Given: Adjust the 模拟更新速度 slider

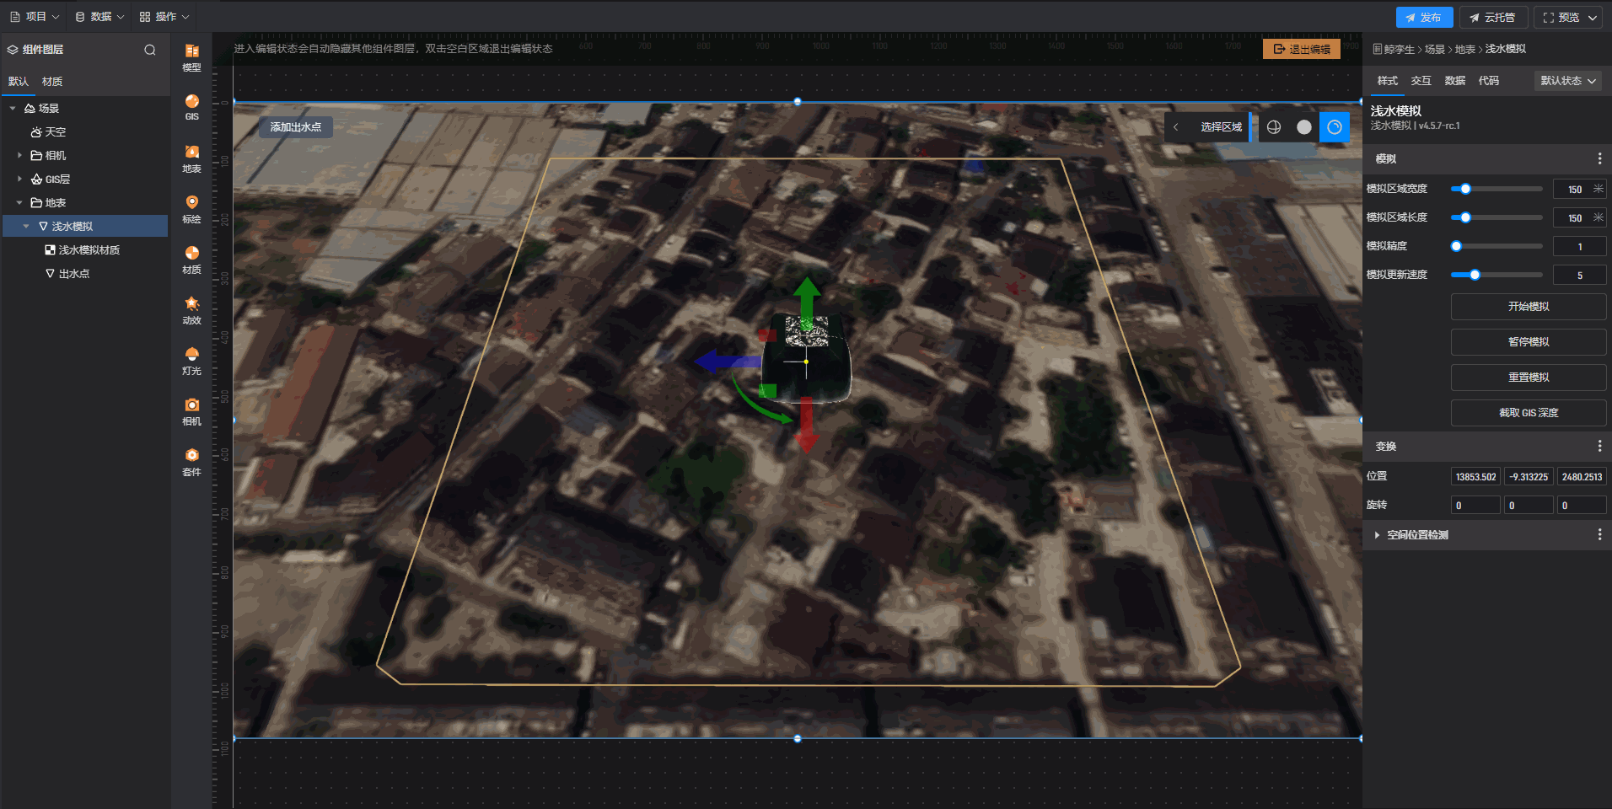Looking at the screenshot, I should [x=1475, y=275].
